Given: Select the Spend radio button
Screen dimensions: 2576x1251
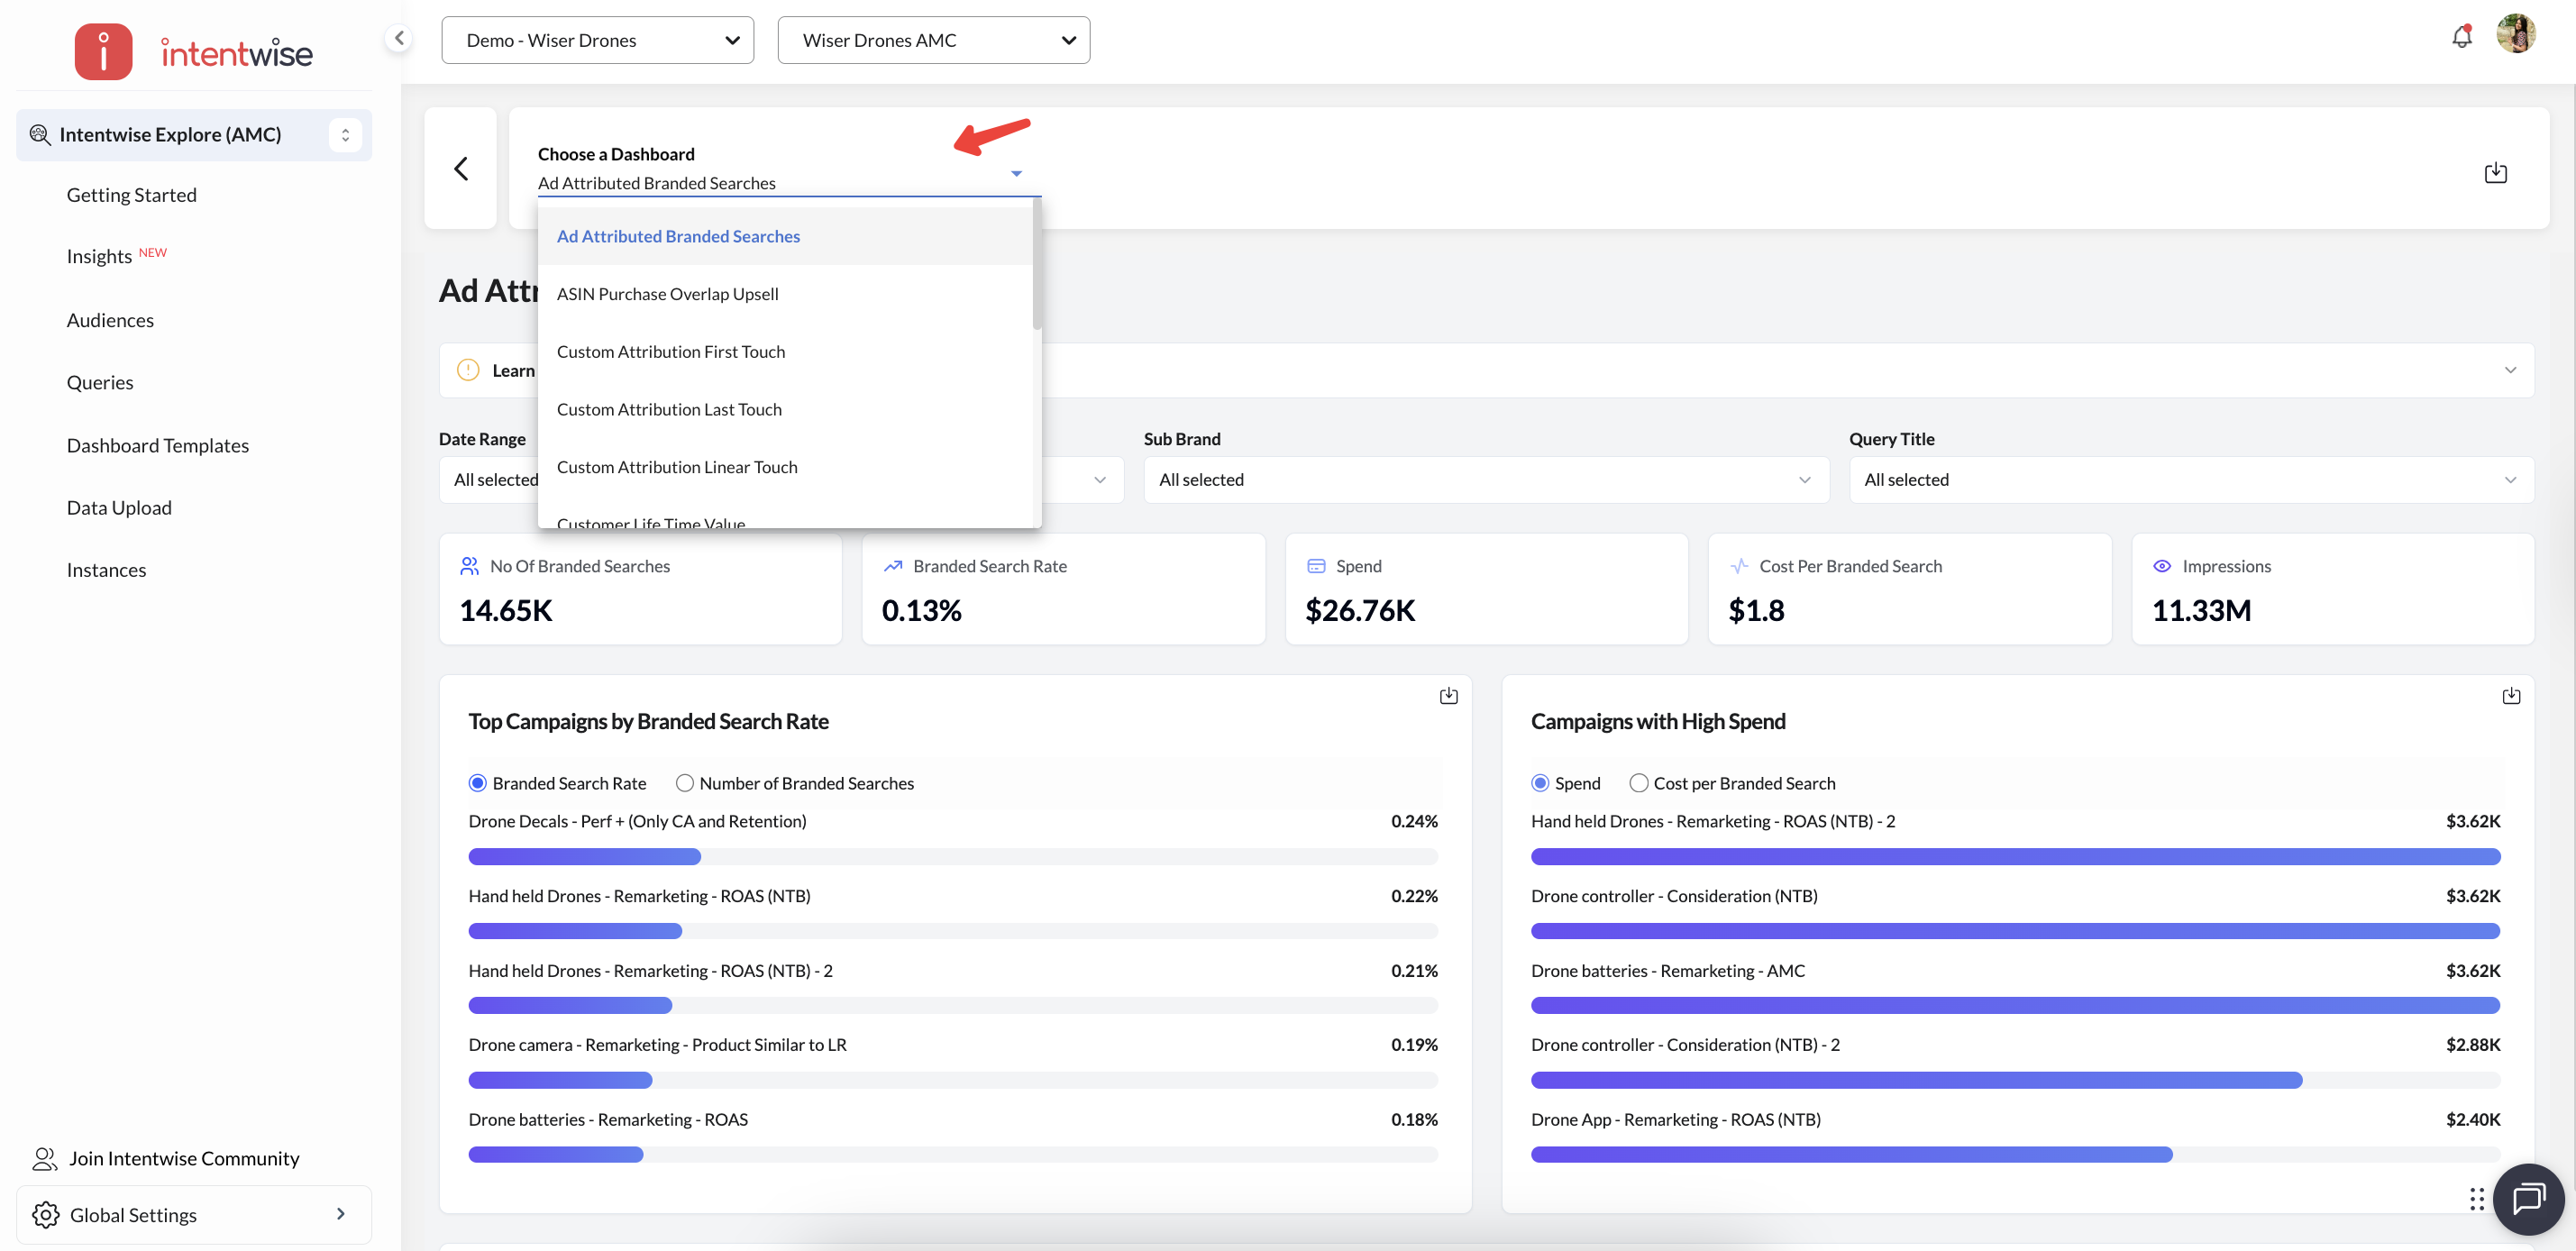Looking at the screenshot, I should tap(1540, 783).
